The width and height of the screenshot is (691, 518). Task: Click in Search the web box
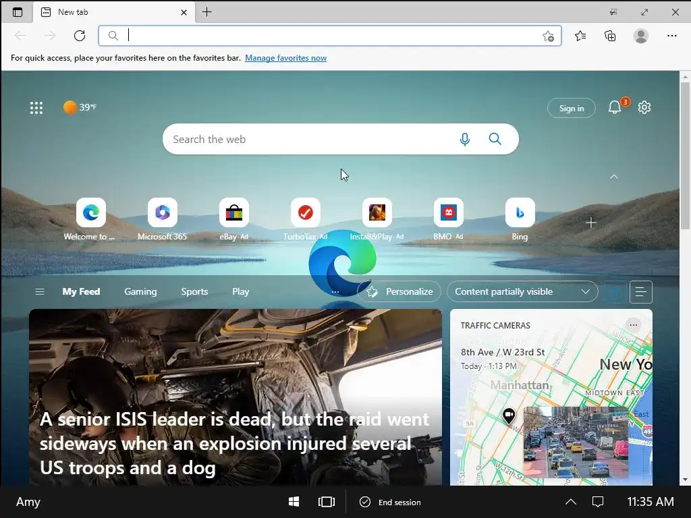click(x=340, y=139)
